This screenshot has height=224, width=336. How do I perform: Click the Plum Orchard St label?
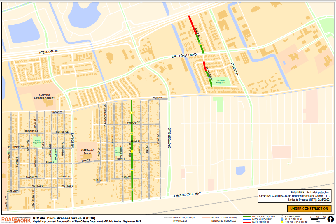[x=33, y=199]
